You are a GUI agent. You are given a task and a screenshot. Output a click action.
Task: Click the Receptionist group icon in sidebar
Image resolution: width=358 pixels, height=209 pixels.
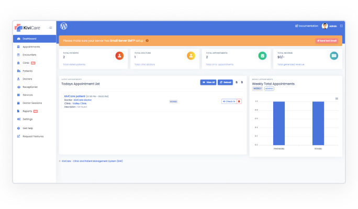click(x=19, y=87)
